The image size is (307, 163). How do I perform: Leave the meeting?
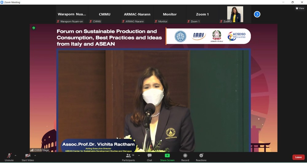pos(298,157)
